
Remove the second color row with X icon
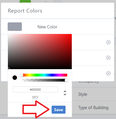pos(108,58)
